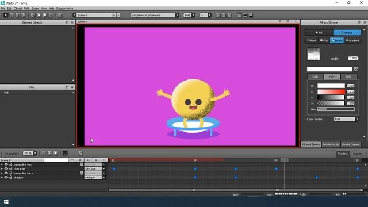The height and width of the screenshot is (207, 368).
Task: Click the stop preview button in timeline toolbar
Action: (x=56, y=154)
